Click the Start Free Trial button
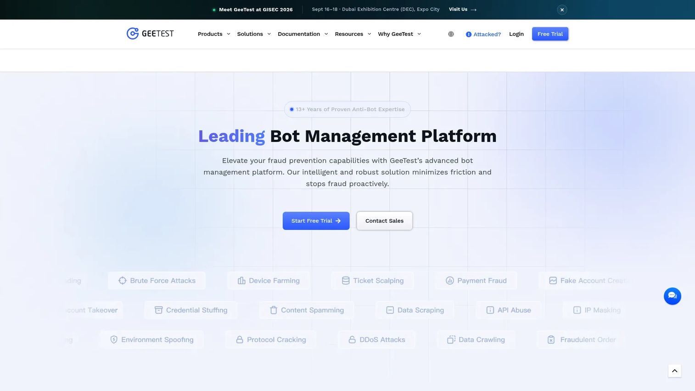Screen dimensions: 695x391 [316, 221]
